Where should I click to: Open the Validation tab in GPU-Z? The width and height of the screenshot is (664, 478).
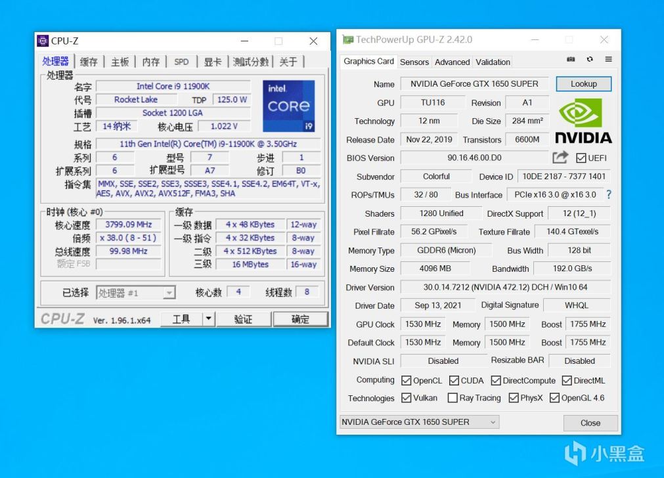493,62
